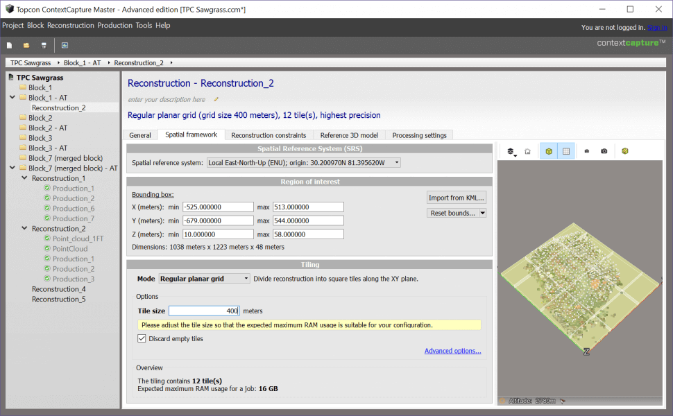Open the Spatial reference system dropdown
Viewport: 673px width, 416px height.
(303, 163)
